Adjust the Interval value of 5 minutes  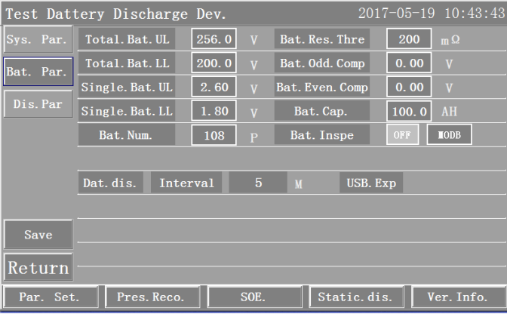click(x=258, y=183)
